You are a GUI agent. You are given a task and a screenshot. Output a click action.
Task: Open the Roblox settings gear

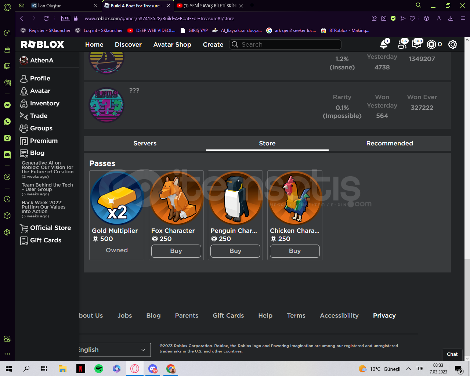(x=452, y=44)
